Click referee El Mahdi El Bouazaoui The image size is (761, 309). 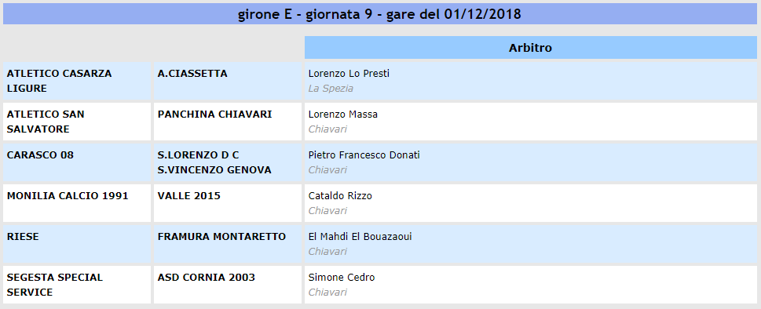pos(360,236)
